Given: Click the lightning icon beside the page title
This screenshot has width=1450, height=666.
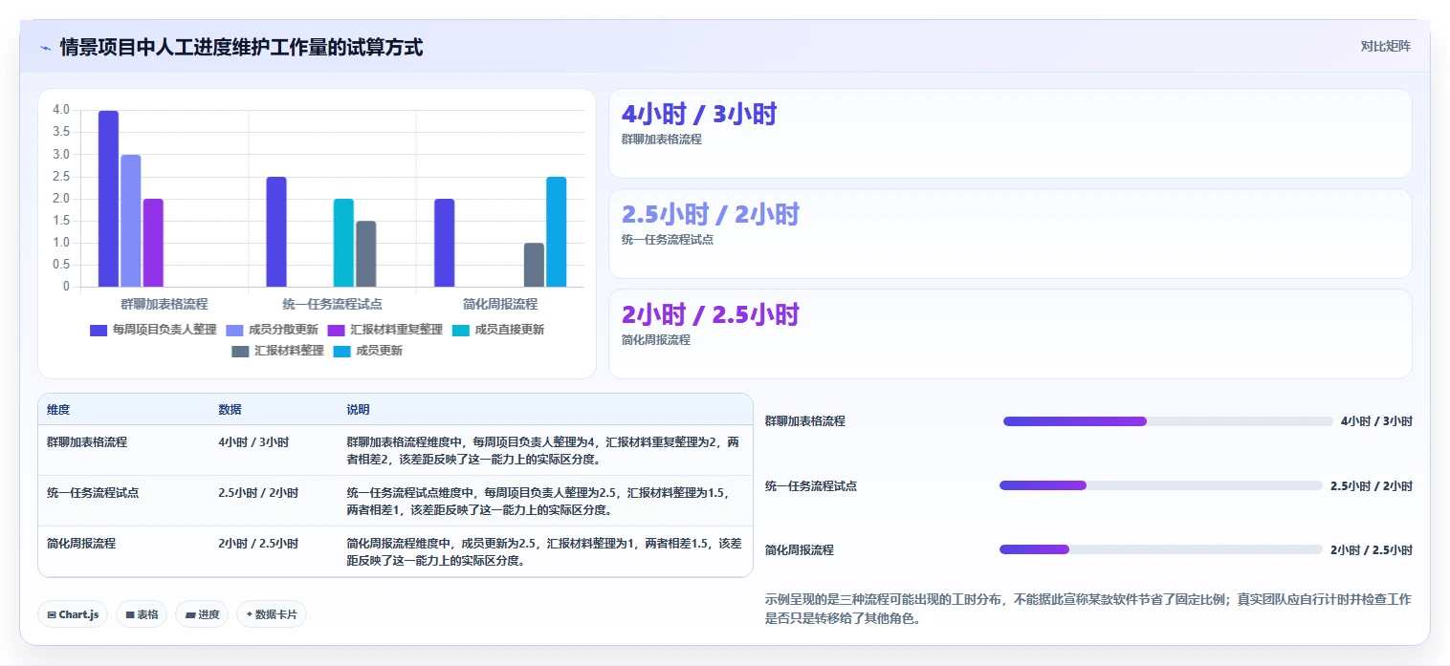Looking at the screenshot, I should (46, 47).
